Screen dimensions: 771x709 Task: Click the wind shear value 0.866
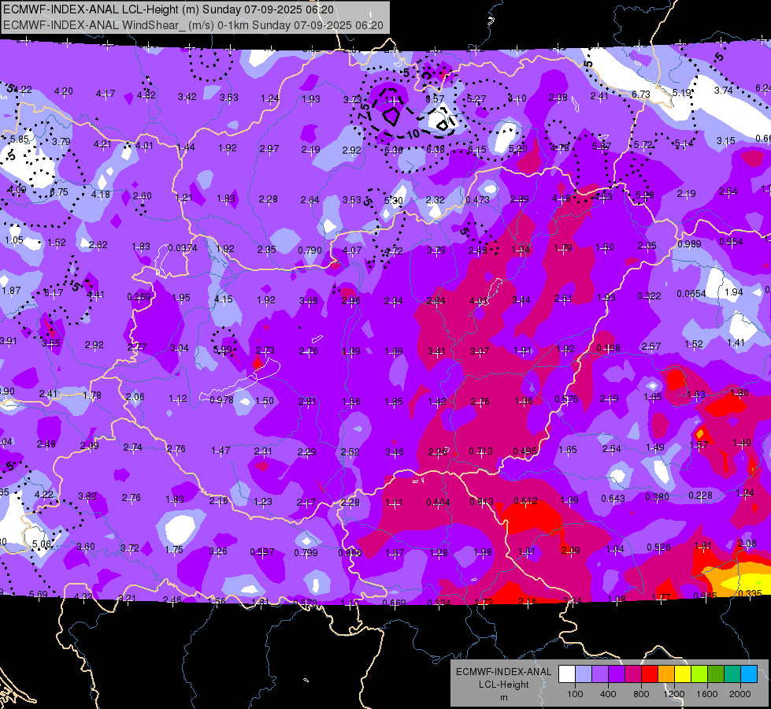(x=350, y=552)
